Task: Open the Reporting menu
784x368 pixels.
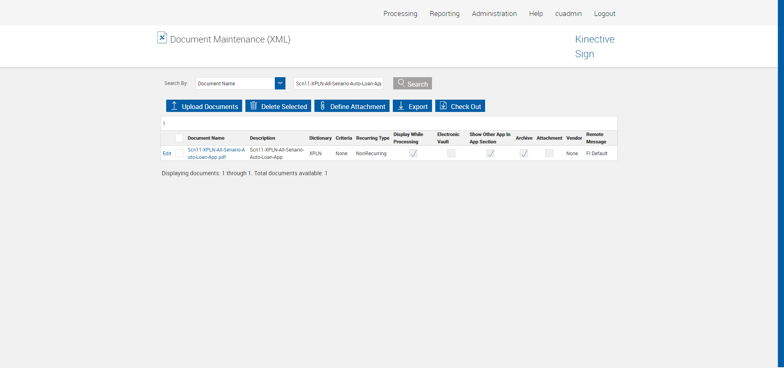Action: pyautogui.click(x=445, y=13)
